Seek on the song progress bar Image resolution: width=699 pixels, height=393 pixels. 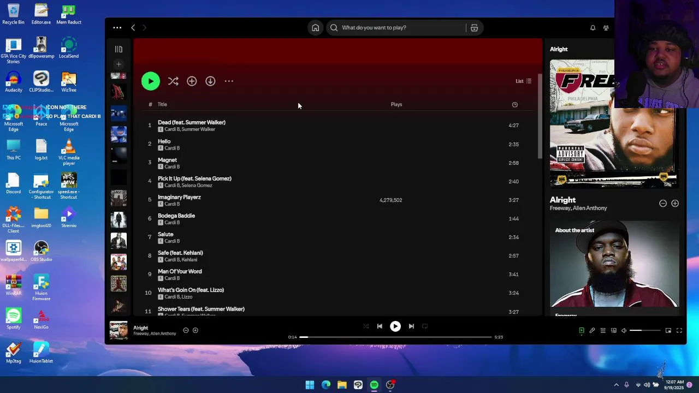point(395,337)
